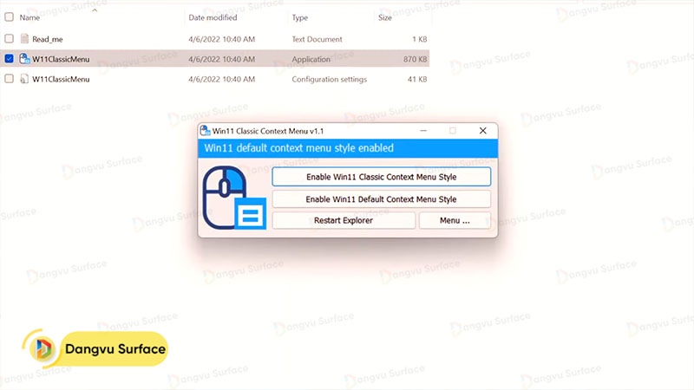Viewport: 694px width, 390px height.
Task: Sort by the Size column header
Action: pos(385,17)
